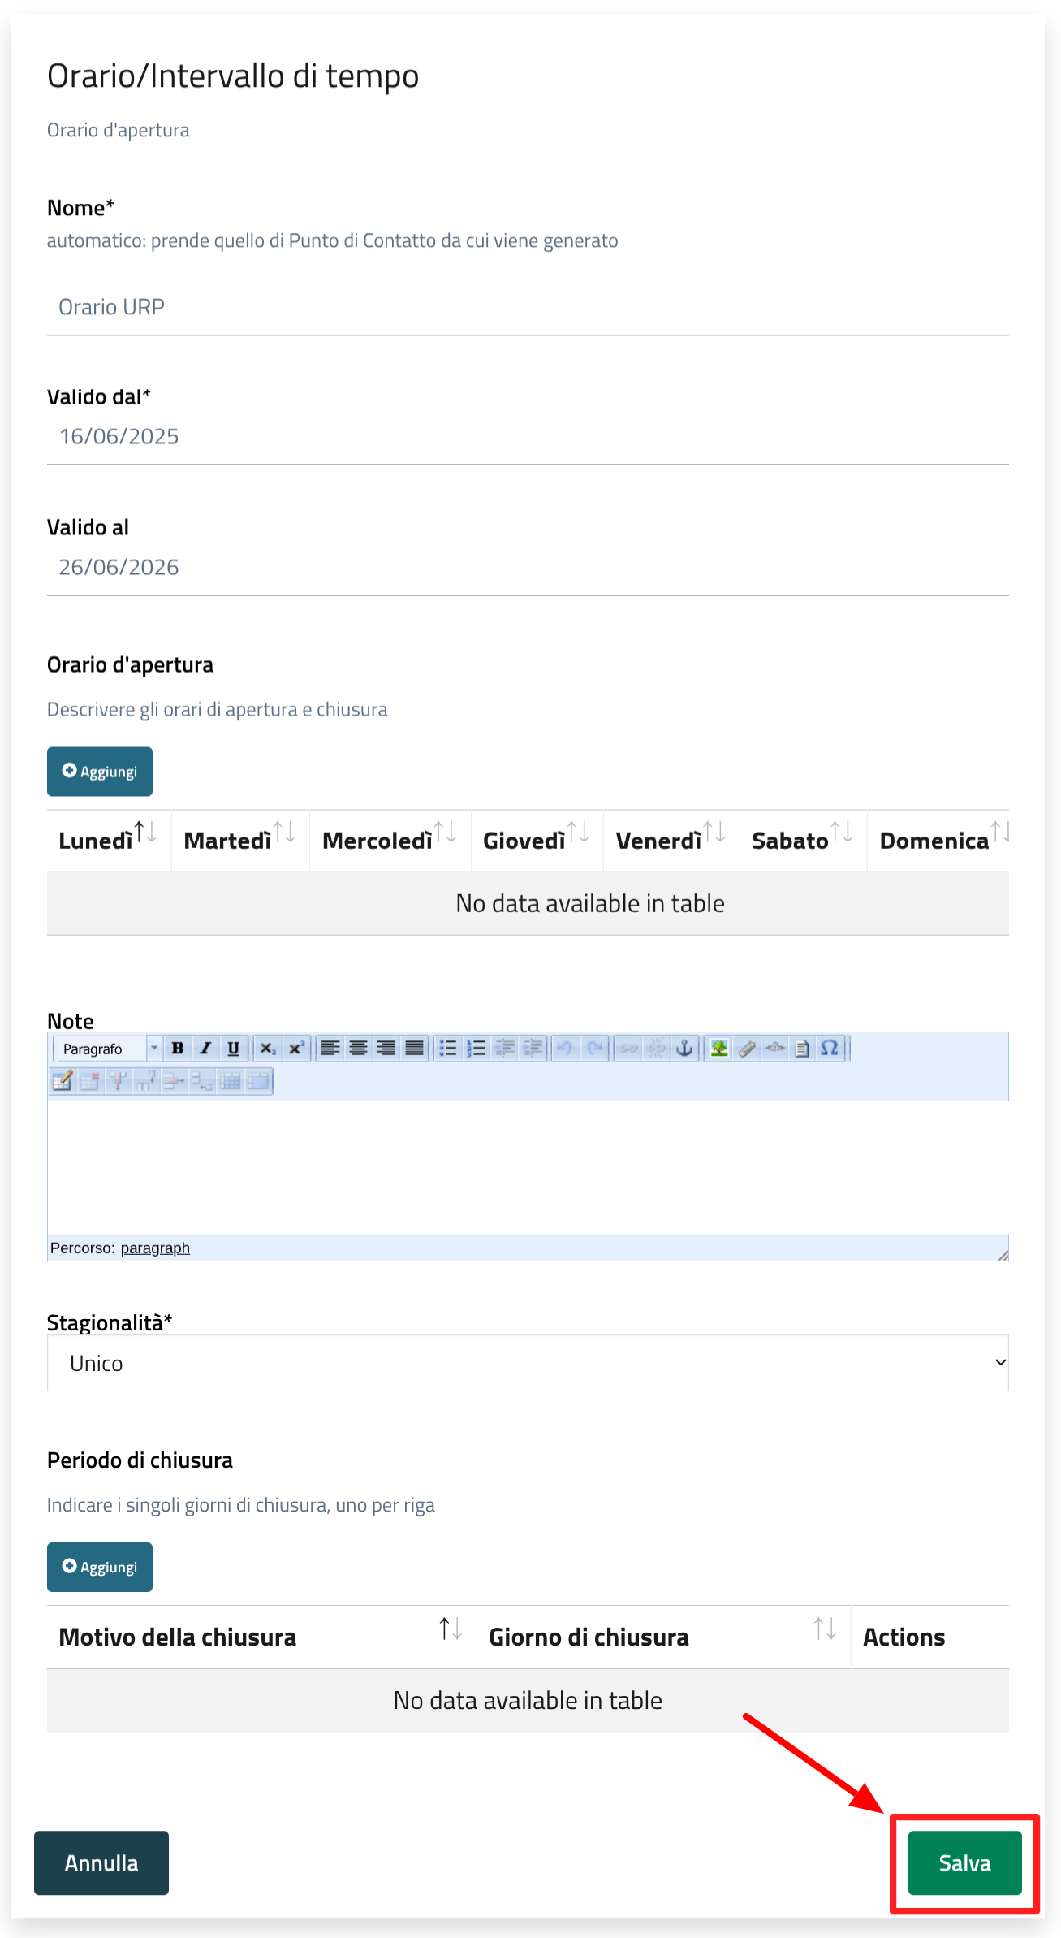
Task: Insert a bulleted list
Action: (448, 1049)
